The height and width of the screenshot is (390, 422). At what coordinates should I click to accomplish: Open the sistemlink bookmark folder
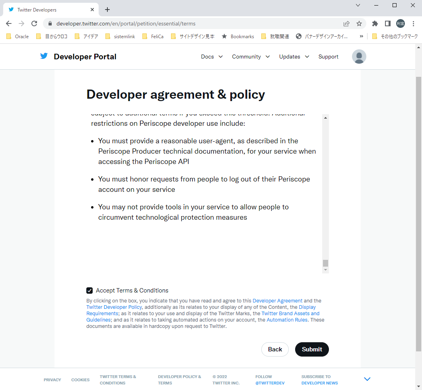tap(120, 36)
